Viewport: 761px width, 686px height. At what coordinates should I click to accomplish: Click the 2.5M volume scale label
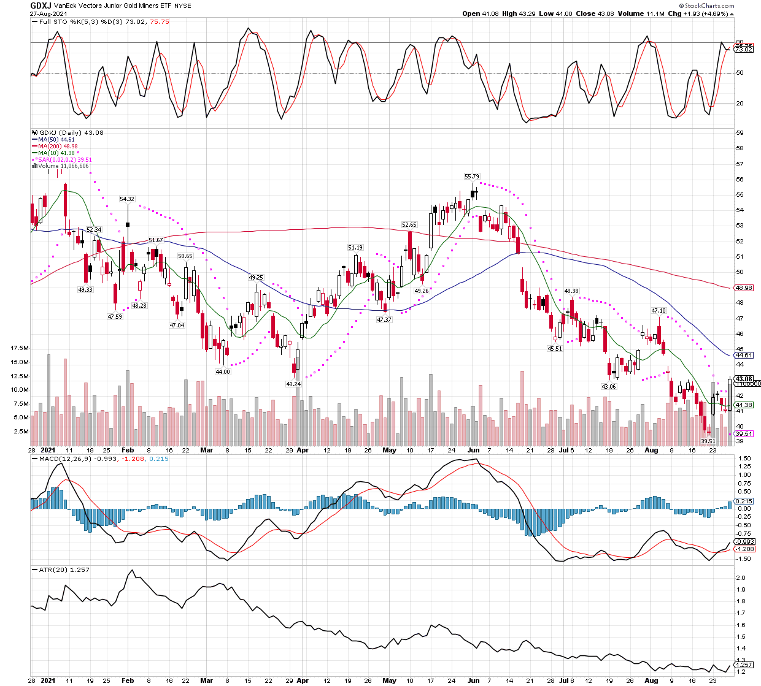[21, 432]
